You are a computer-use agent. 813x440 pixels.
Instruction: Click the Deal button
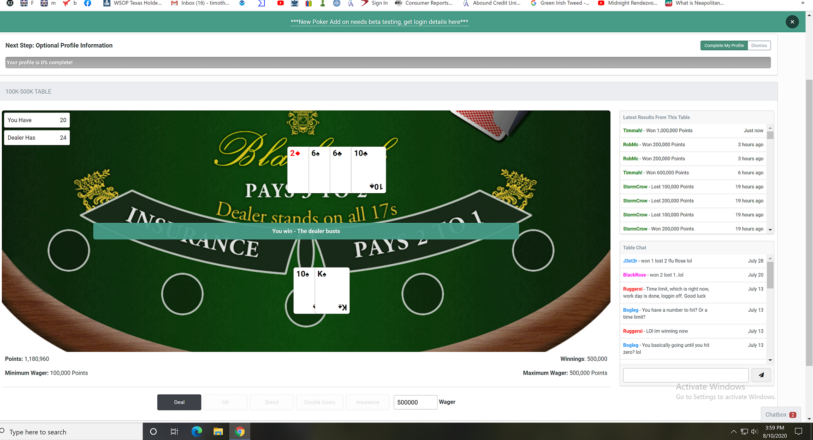179,402
